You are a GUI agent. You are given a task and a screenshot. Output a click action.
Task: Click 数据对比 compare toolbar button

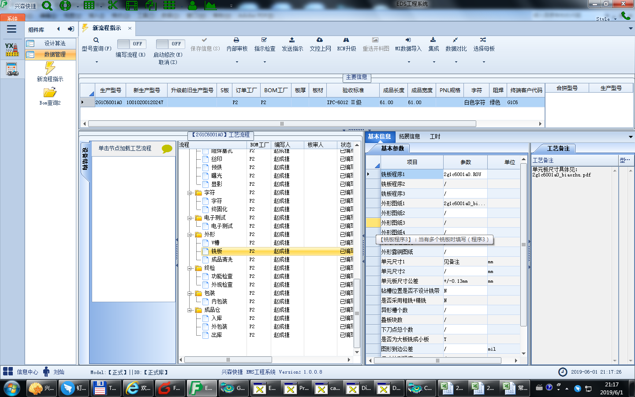tap(456, 45)
